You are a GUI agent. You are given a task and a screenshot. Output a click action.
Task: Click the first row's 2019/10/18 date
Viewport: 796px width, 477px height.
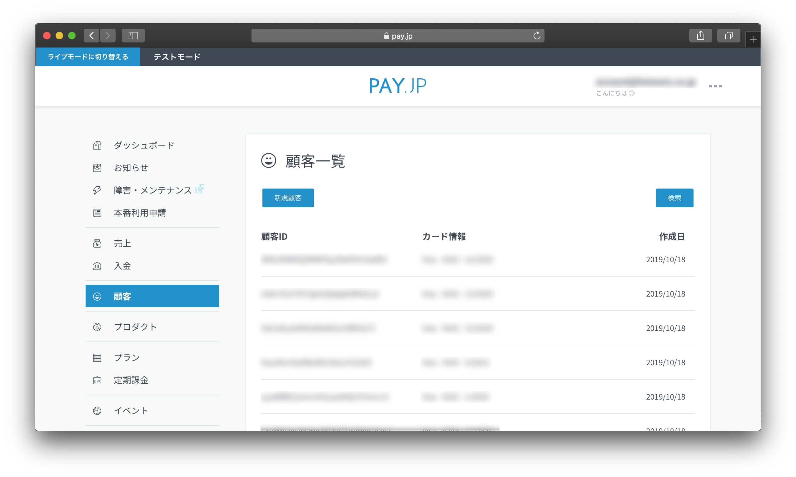pyautogui.click(x=665, y=259)
